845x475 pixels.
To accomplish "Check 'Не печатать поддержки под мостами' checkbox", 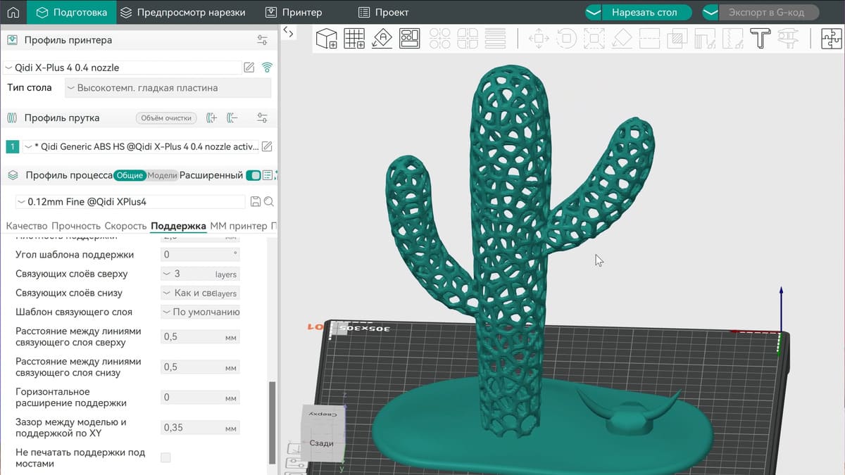I will tap(165, 458).
